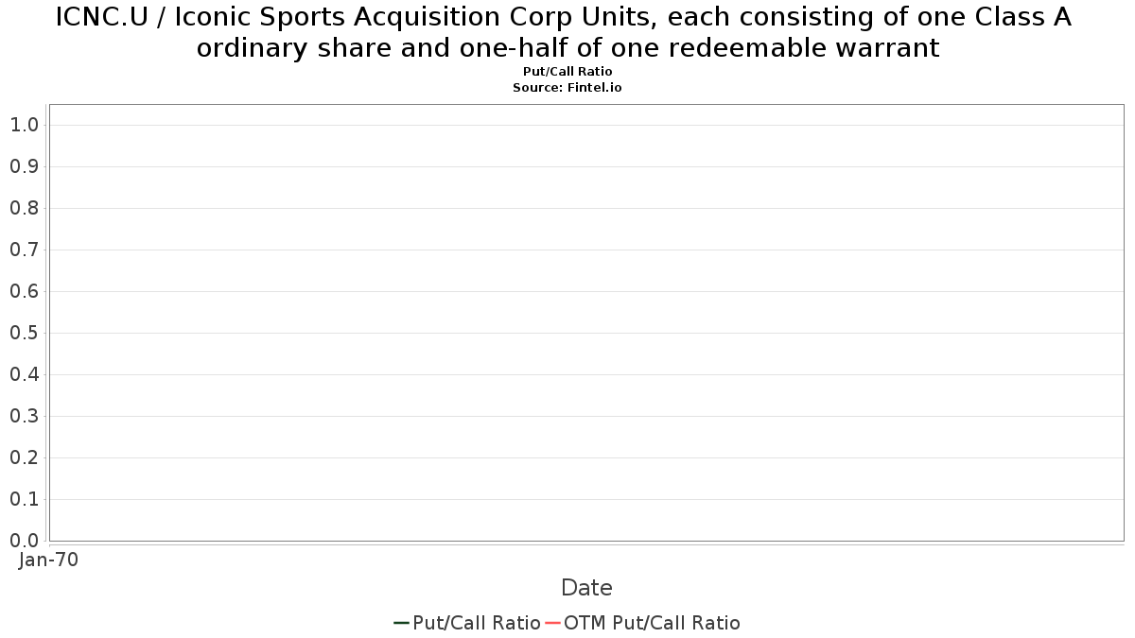This screenshot has width=1135, height=638.
Task: Click the Jan-70 x-axis tick label
Action: pos(48,560)
